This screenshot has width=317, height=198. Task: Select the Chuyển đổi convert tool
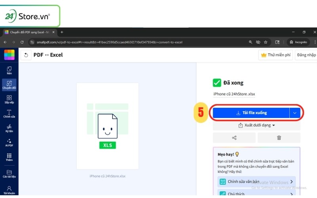coord(9,85)
